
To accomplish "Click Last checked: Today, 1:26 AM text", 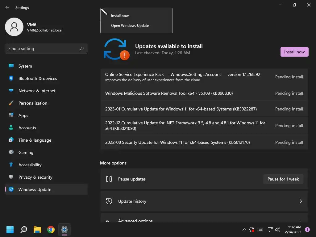I will tap(162, 53).
